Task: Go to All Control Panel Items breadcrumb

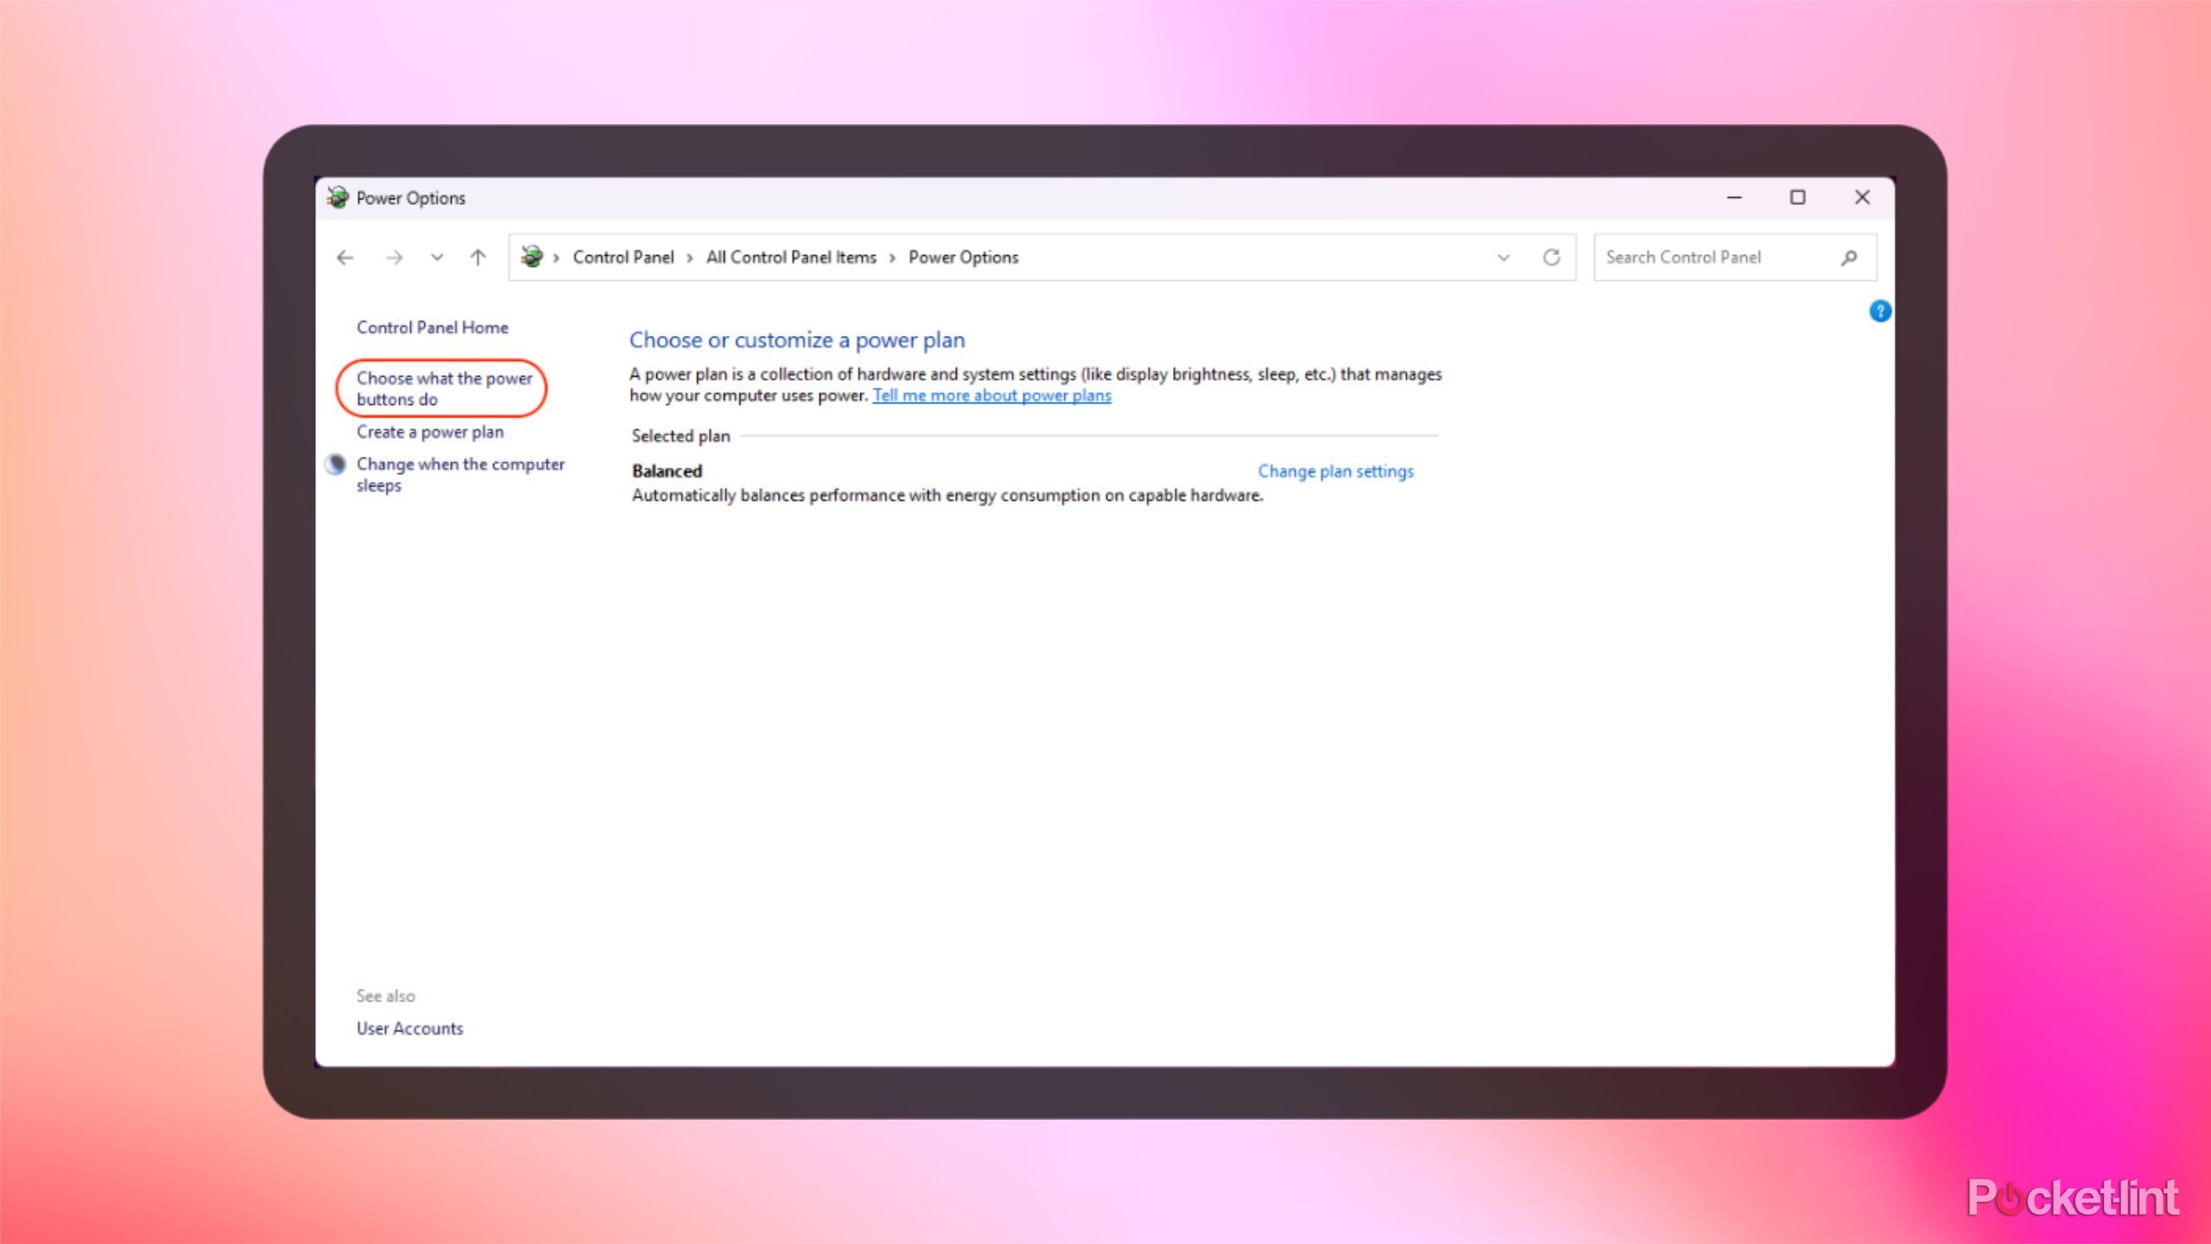Action: click(x=790, y=257)
